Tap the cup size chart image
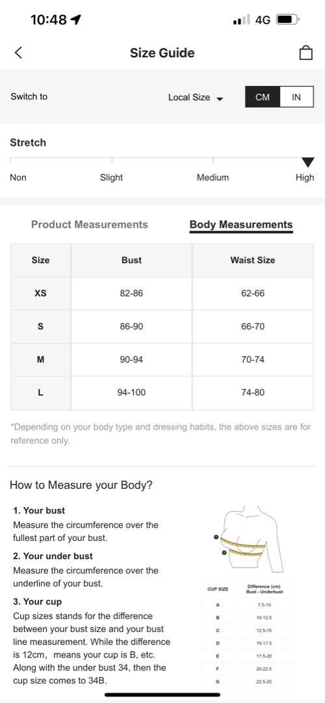This screenshot has width=325, height=703. [x=248, y=633]
